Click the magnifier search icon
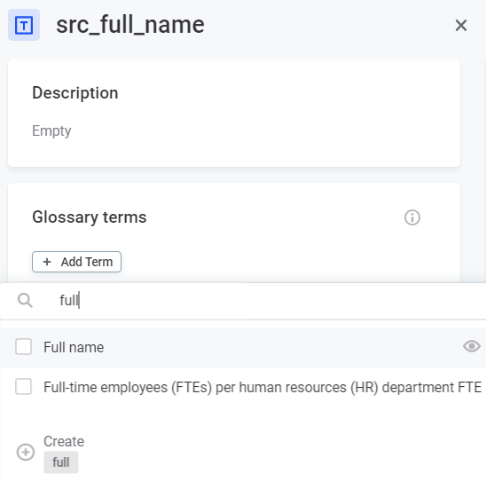The image size is (486, 481). pyautogui.click(x=25, y=301)
